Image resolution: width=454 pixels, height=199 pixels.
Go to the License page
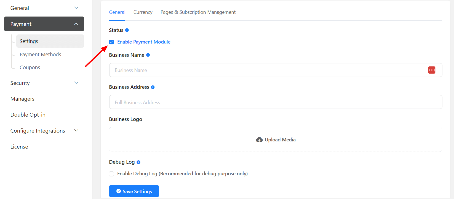19,147
